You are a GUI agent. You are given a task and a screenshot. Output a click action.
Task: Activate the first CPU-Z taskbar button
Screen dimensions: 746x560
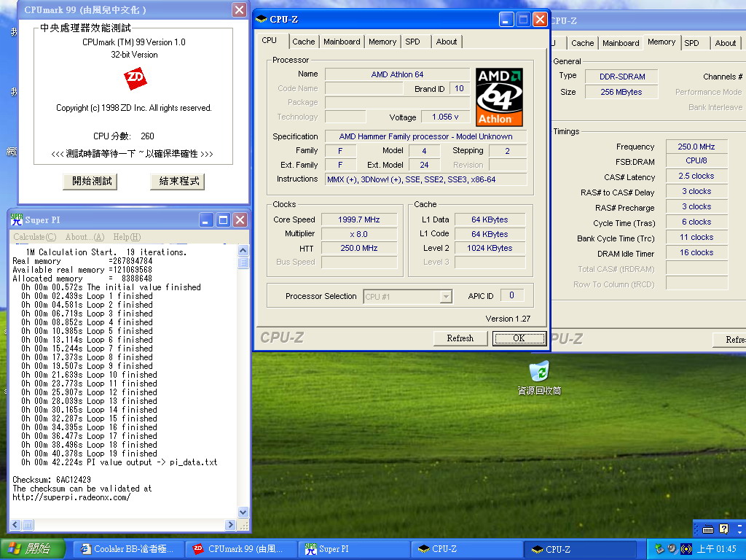coord(466,549)
